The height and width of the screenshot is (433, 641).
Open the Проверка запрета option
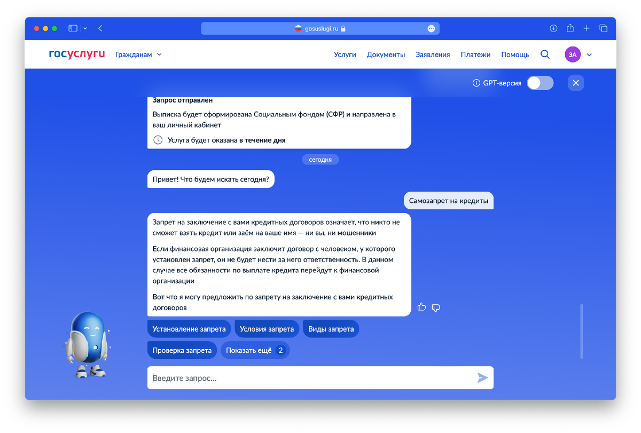click(182, 350)
